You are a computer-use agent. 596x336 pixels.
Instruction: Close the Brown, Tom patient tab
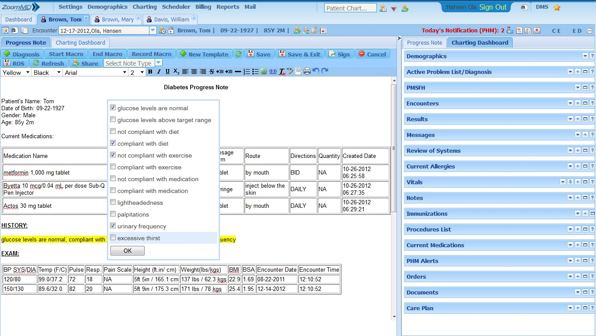click(x=86, y=18)
